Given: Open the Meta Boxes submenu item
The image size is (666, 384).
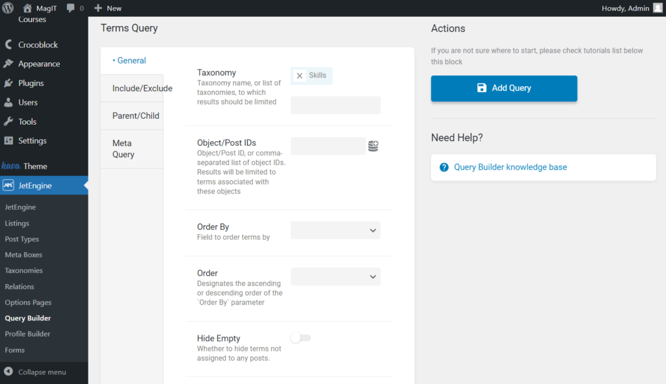Looking at the screenshot, I should coord(23,255).
